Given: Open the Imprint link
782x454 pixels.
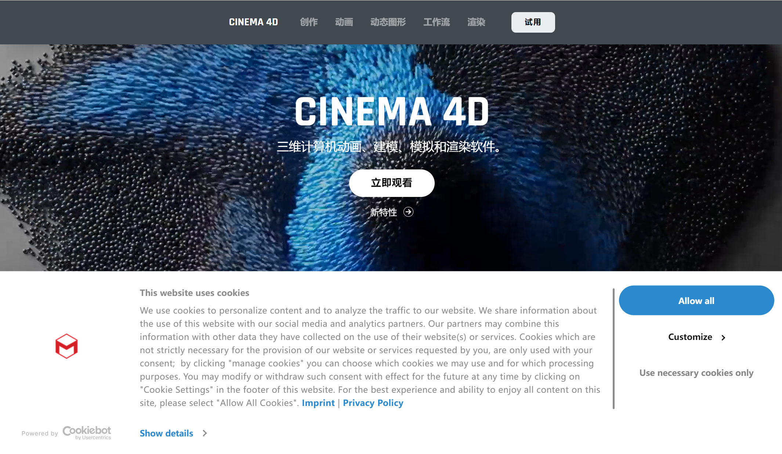Looking at the screenshot, I should [x=318, y=403].
